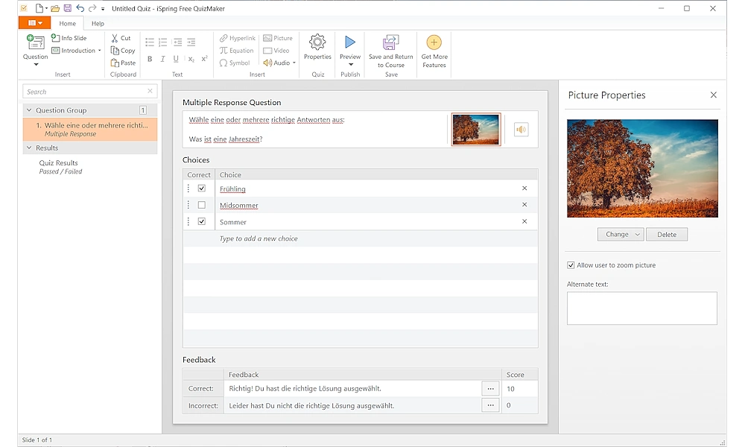Remove the Sommer choice
This screenshot has height=447, width=745.
point(524,221)
